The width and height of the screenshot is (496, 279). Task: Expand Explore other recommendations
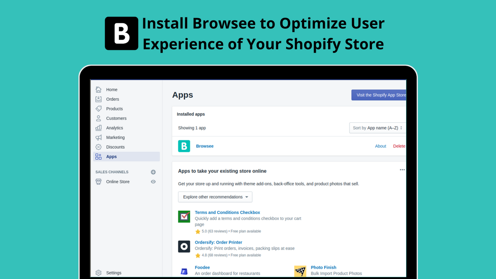(215, 197)
